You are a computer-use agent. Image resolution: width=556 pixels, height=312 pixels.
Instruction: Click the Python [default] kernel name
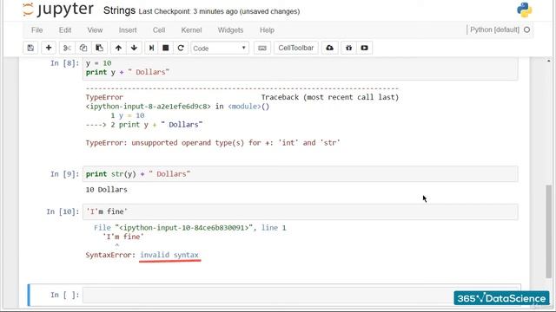[494, 29]
